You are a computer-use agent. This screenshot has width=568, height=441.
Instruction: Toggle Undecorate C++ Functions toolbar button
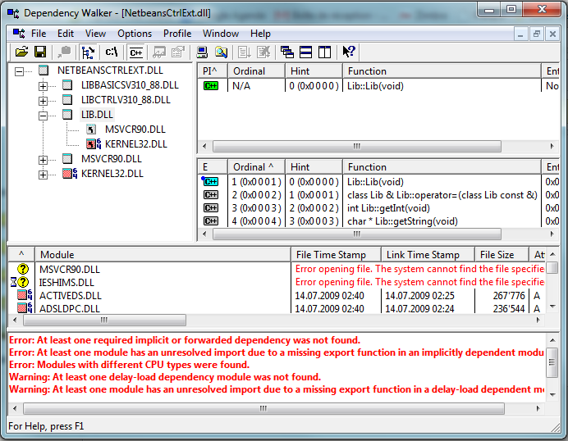(x=135, y=52)
